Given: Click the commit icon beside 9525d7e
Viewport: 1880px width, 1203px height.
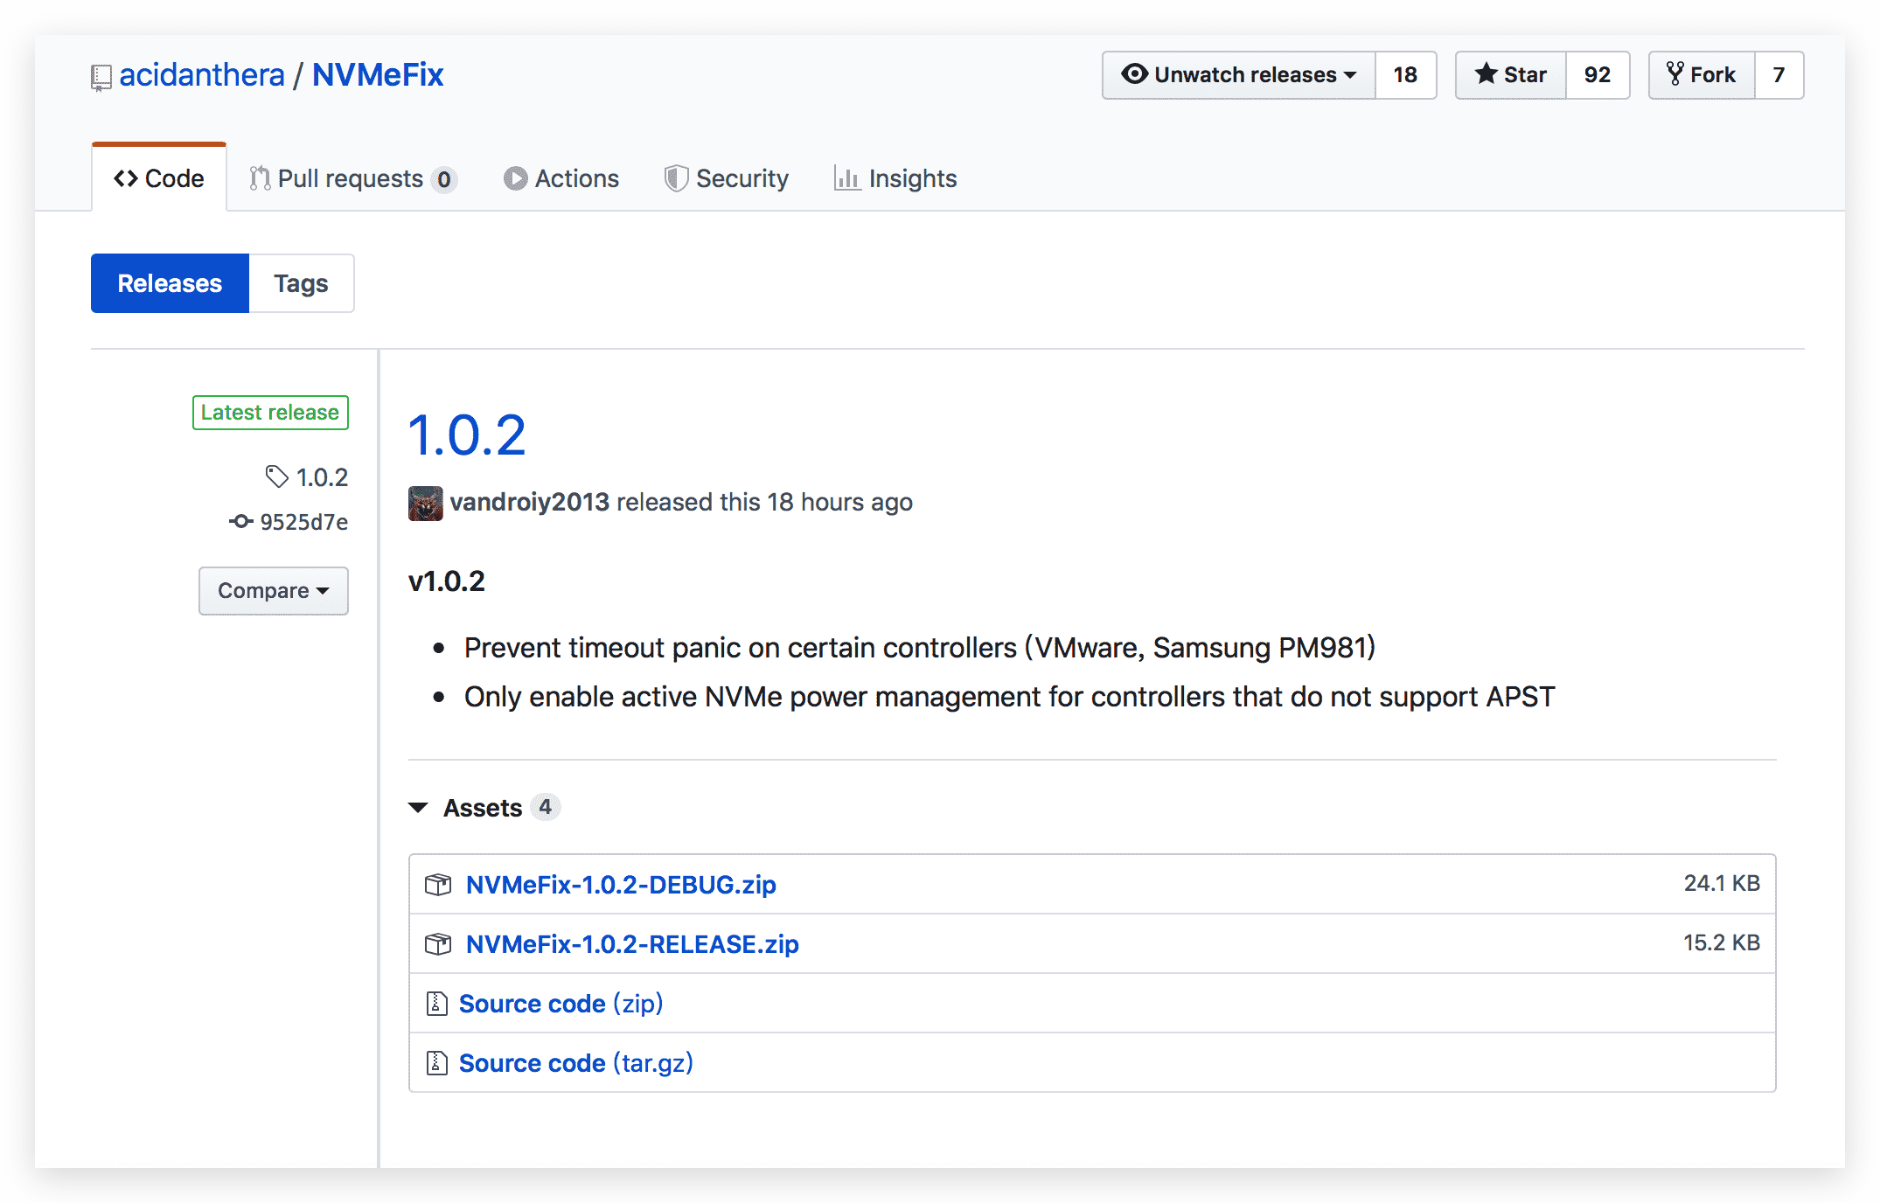Looking at the screenshot, I should (241, 521).
